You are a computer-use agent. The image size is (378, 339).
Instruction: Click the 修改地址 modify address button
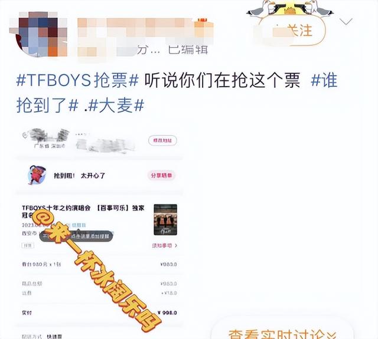(163, 140)
